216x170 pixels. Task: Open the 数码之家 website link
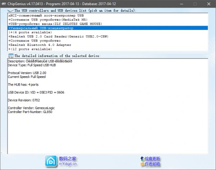68,158
